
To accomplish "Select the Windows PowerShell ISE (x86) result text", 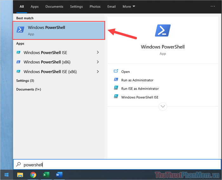I will [x=50, y=72].
